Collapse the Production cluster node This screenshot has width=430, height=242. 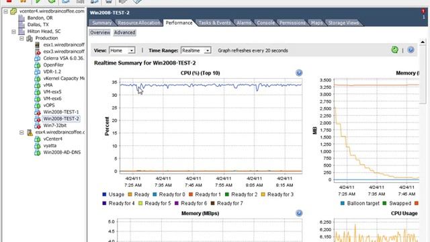point(21,38)
